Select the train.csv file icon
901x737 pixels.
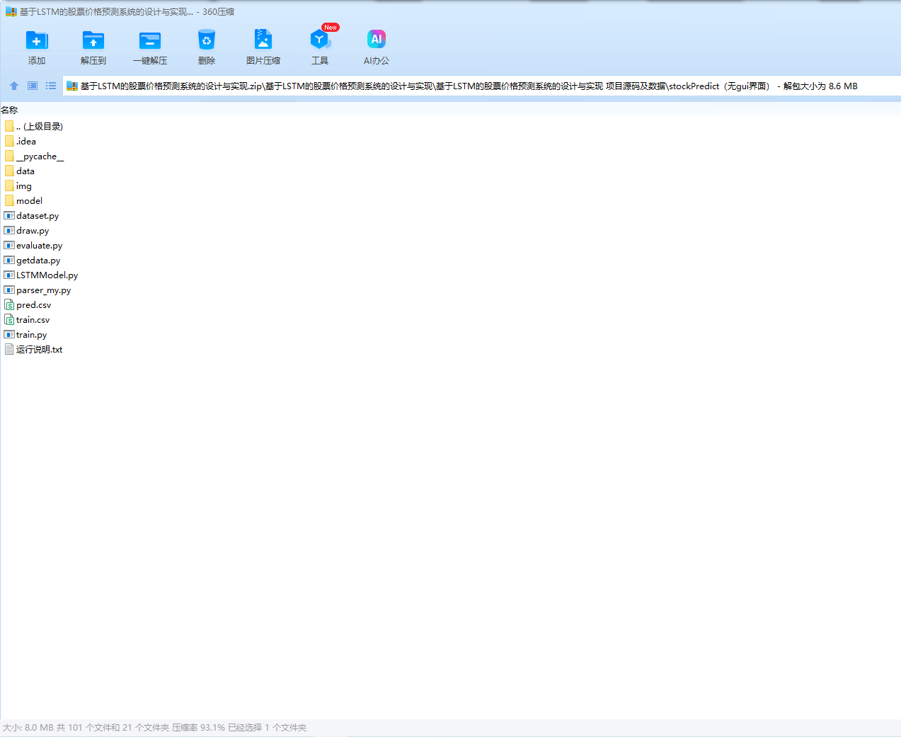[9, 320]
